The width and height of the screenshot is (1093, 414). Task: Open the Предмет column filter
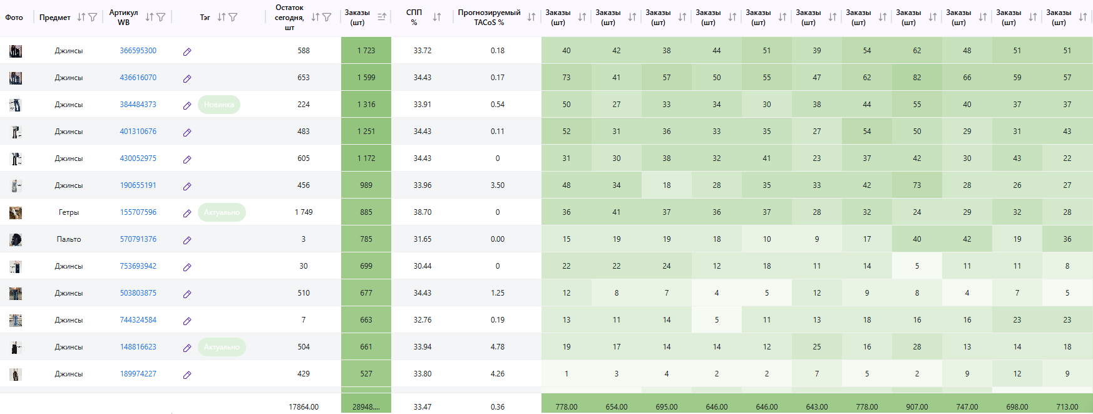click(93, 18)
